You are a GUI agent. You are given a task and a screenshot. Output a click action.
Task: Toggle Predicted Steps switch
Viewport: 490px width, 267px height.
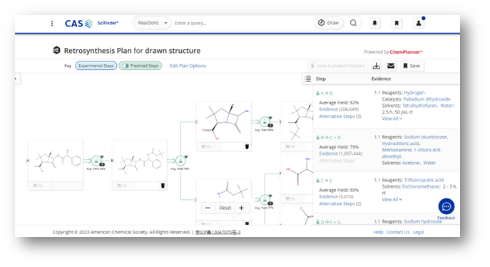click(x=141, y=66)
